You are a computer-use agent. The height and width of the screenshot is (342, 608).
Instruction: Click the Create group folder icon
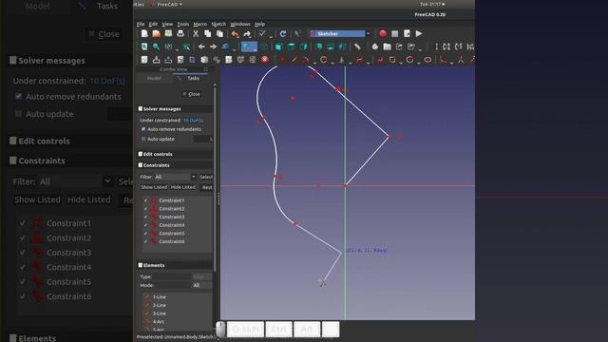(387, 47)
